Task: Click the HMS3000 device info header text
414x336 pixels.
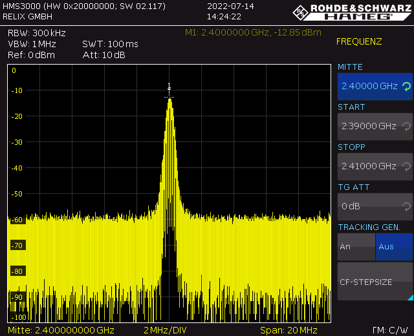Action: coord(84,6)
